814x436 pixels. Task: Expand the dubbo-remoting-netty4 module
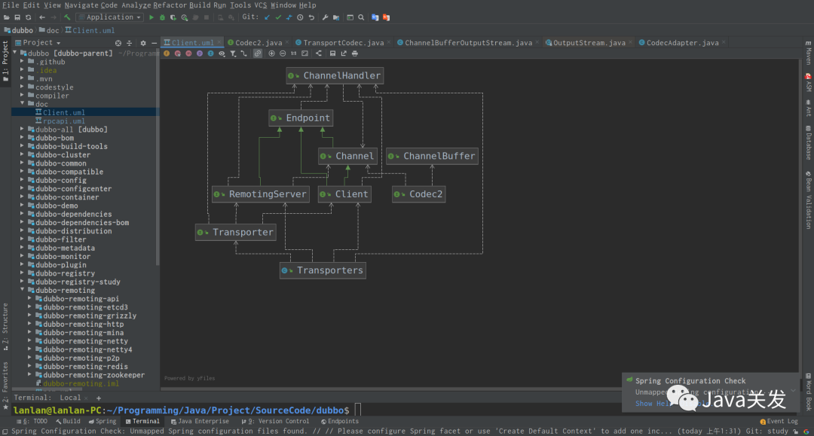point(29,349)
